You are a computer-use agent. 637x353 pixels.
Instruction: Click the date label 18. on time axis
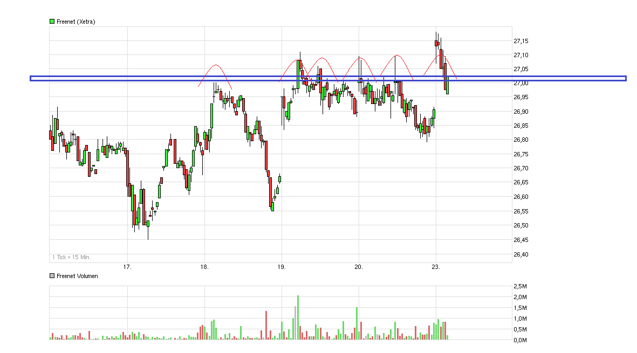[x=204, y=267]
